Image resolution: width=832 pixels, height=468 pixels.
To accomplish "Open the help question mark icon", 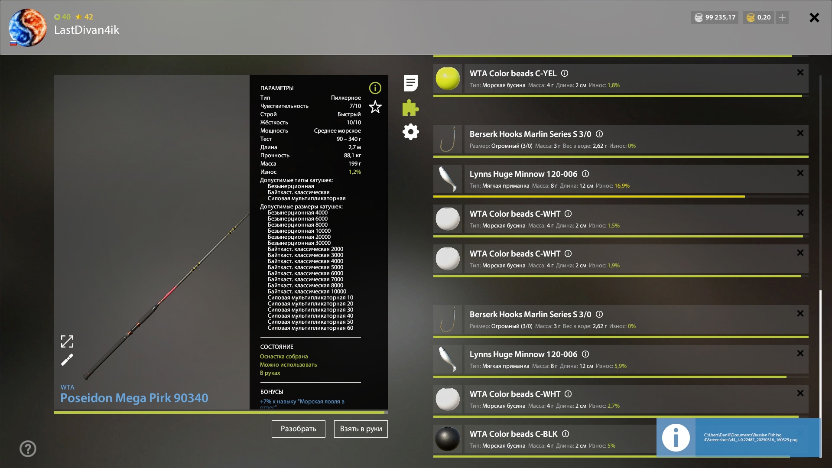I will coord(28,448).
